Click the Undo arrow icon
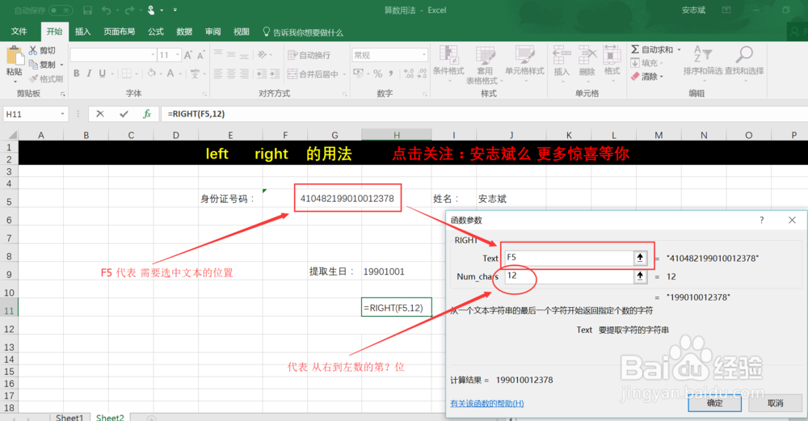 click(x=106, y=11)
